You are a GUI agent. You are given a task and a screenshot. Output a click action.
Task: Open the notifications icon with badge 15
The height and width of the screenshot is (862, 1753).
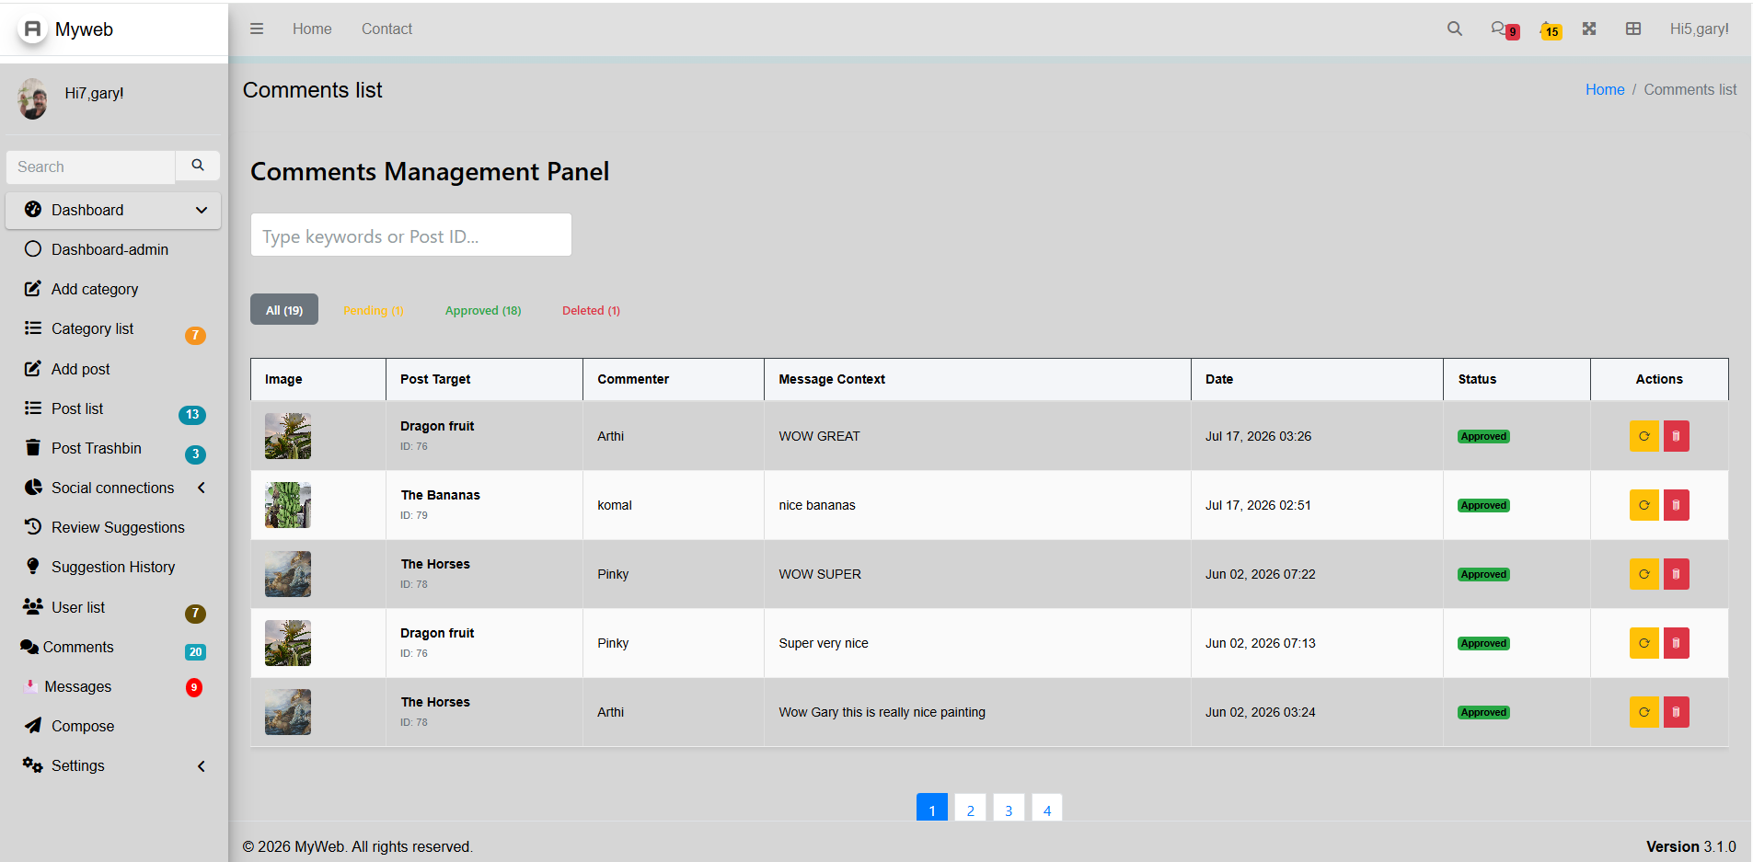tap(1551, 29)
